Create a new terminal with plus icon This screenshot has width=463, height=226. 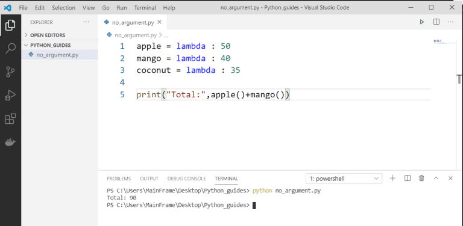click(x=392, y=178)
